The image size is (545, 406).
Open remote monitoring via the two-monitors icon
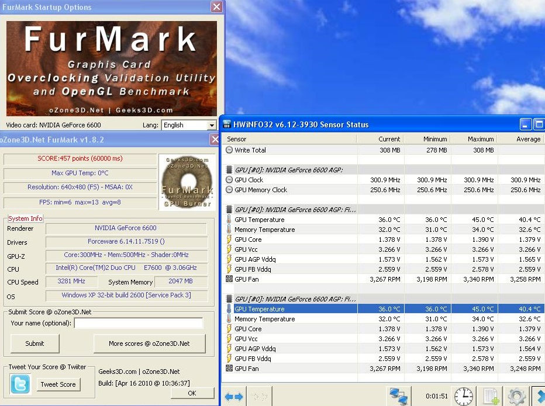(399, 396)
